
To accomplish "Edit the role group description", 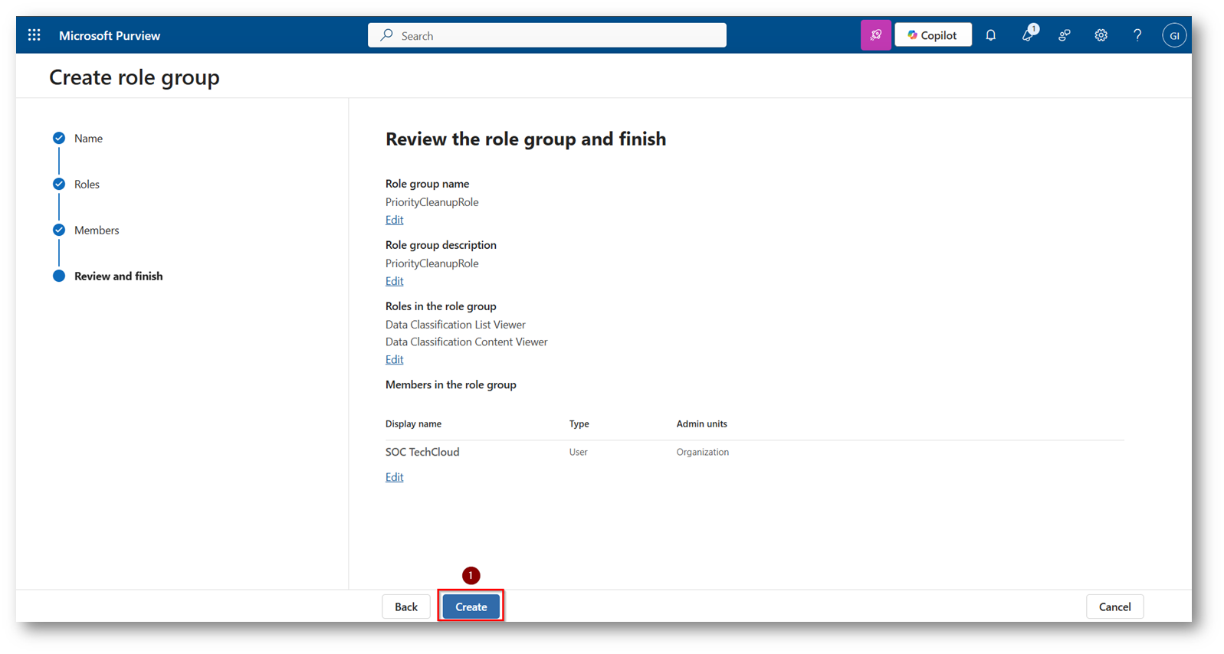I will 394,281.
